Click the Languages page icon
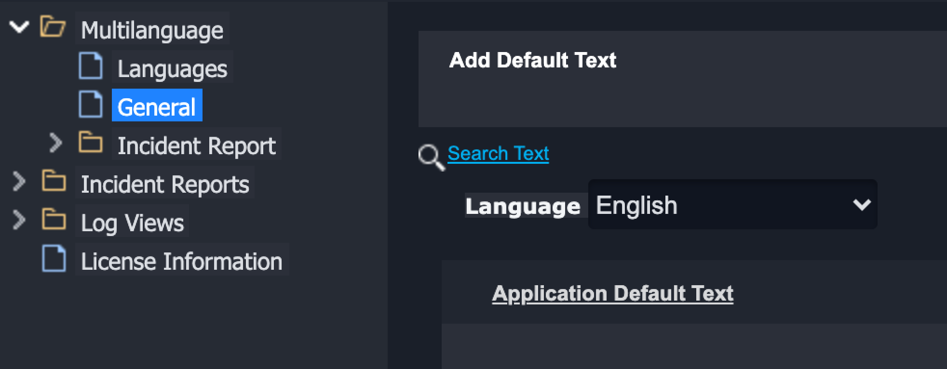Screen dimensions: 947x369 coord(91,66)
